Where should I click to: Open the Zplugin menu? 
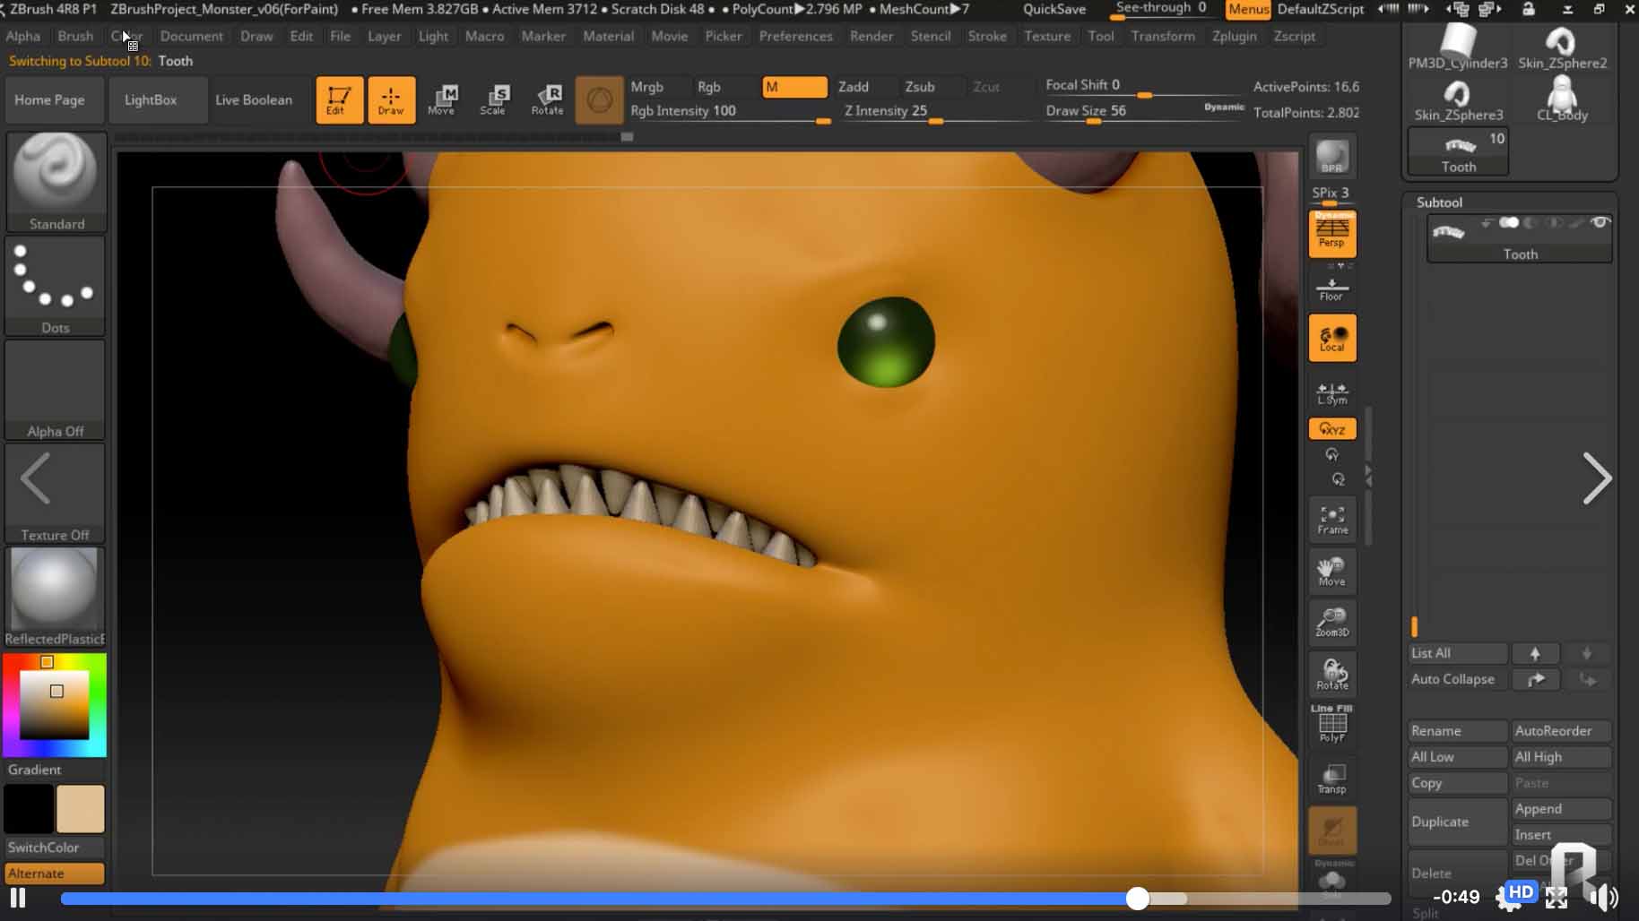(1234, 36)
